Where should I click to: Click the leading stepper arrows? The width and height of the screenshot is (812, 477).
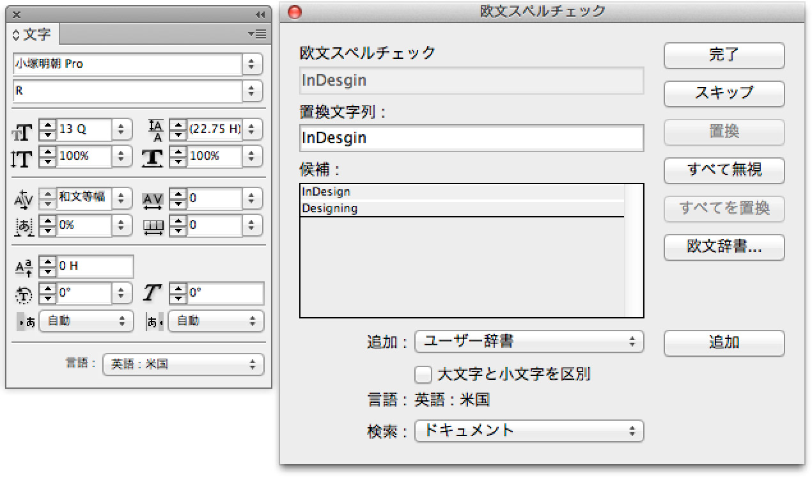click(178, 129)
